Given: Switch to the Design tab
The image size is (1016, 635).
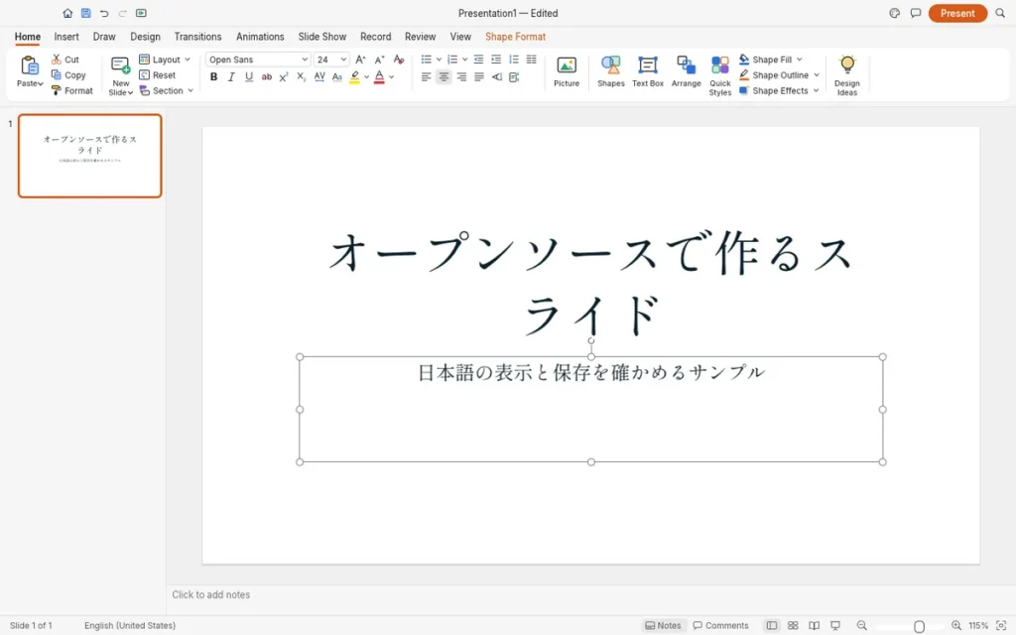Looking at the screenshot, I should point(145,37).
